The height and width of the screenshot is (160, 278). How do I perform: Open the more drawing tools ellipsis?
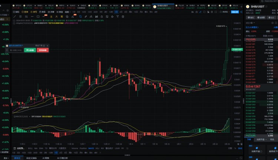[x=43, y=17]
